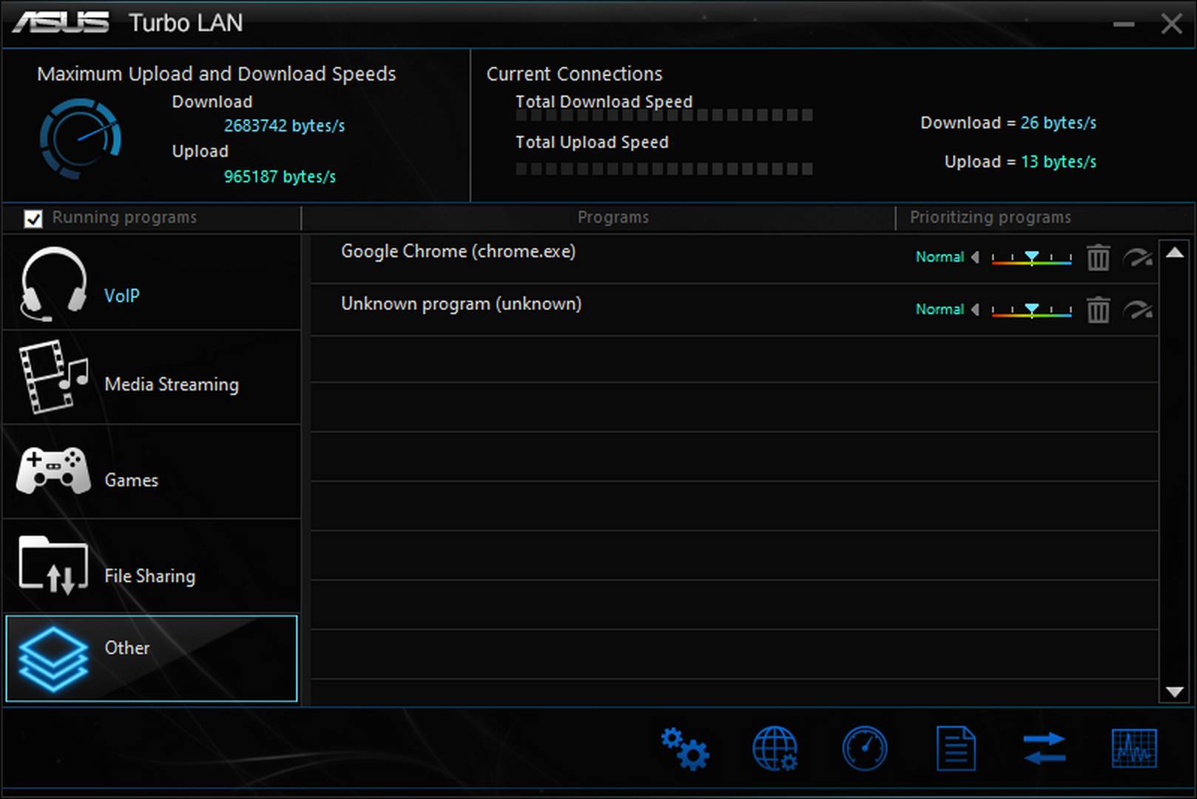Click the left priority arrow for Google Chrome
Viewport: 1197px width, 799px height.
click(x=975, y=257)
